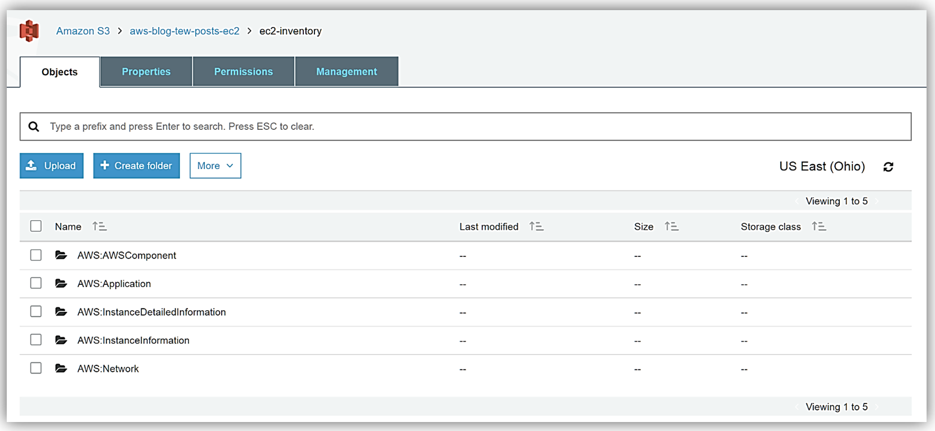This screenshot has width=935, height=431.
Task: Click the refresh icon beside US East (Ohio)
Action: coord(888,167)
